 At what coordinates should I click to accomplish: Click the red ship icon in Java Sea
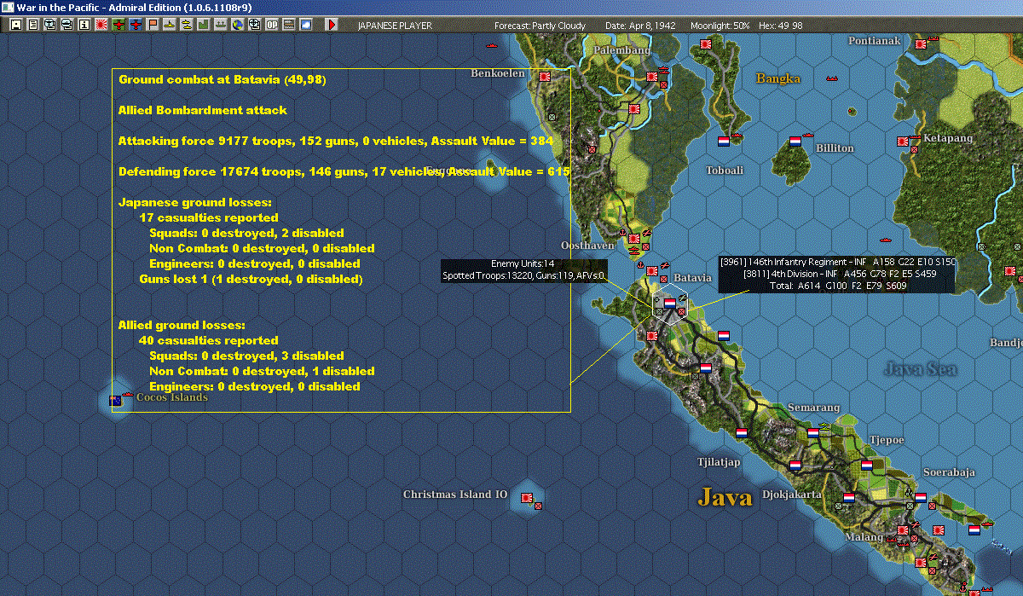(884, 240)
